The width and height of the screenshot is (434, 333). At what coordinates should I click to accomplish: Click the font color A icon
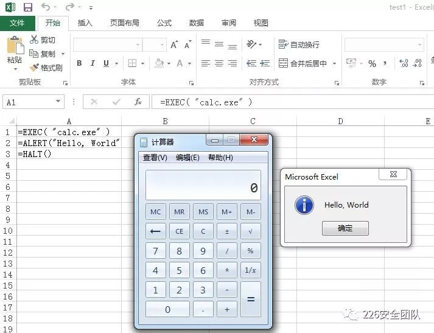[180, 63]
